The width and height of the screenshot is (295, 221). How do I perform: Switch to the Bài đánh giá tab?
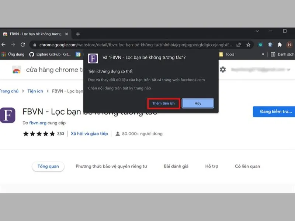coord(176,166)
